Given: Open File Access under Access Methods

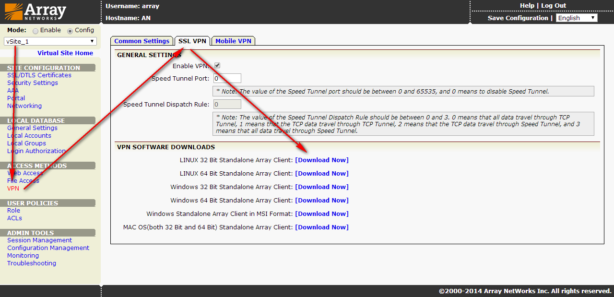Looking at the screenshot, I should coord(24,180).
